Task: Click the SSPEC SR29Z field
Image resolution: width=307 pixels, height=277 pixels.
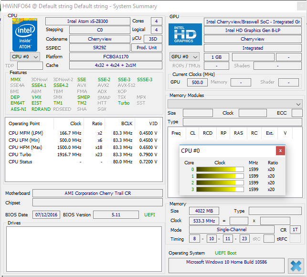Action: pos(100,48)
